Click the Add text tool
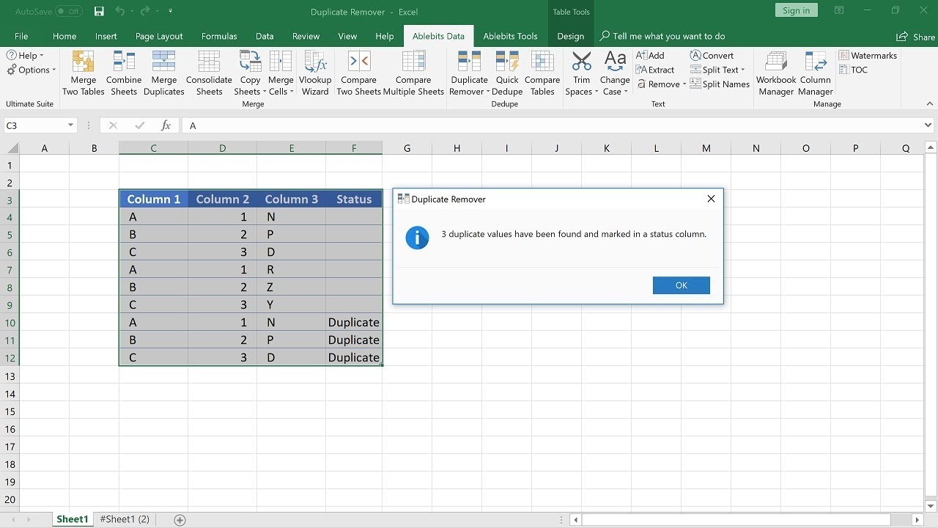The image size is (938, 528). pos(650,56)
